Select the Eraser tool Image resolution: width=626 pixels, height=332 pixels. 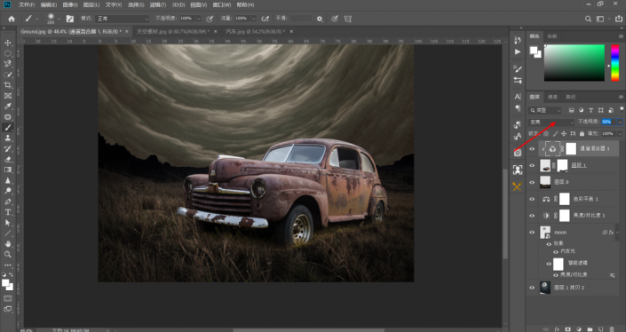pos(8,159)
